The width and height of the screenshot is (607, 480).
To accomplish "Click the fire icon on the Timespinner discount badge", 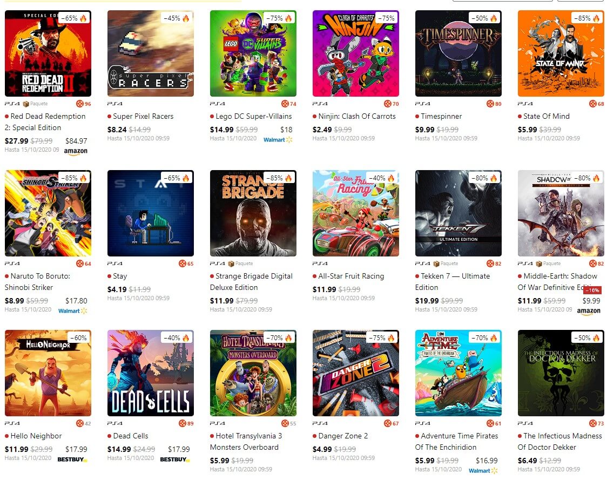I will pos(494,18).
